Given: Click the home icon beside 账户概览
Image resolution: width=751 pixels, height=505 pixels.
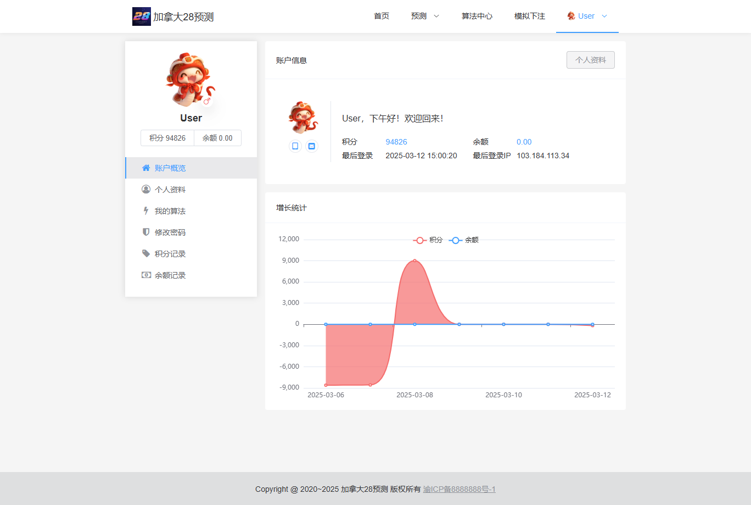Looking at the screenshot, I should [x=146, y=168].
